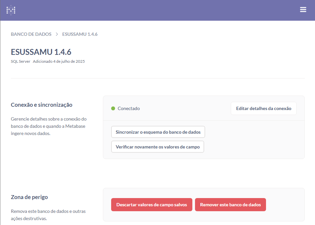This screenshot has height=225, width=315.
Task: Click the Remova este banco description text
Action: (48, 215)
